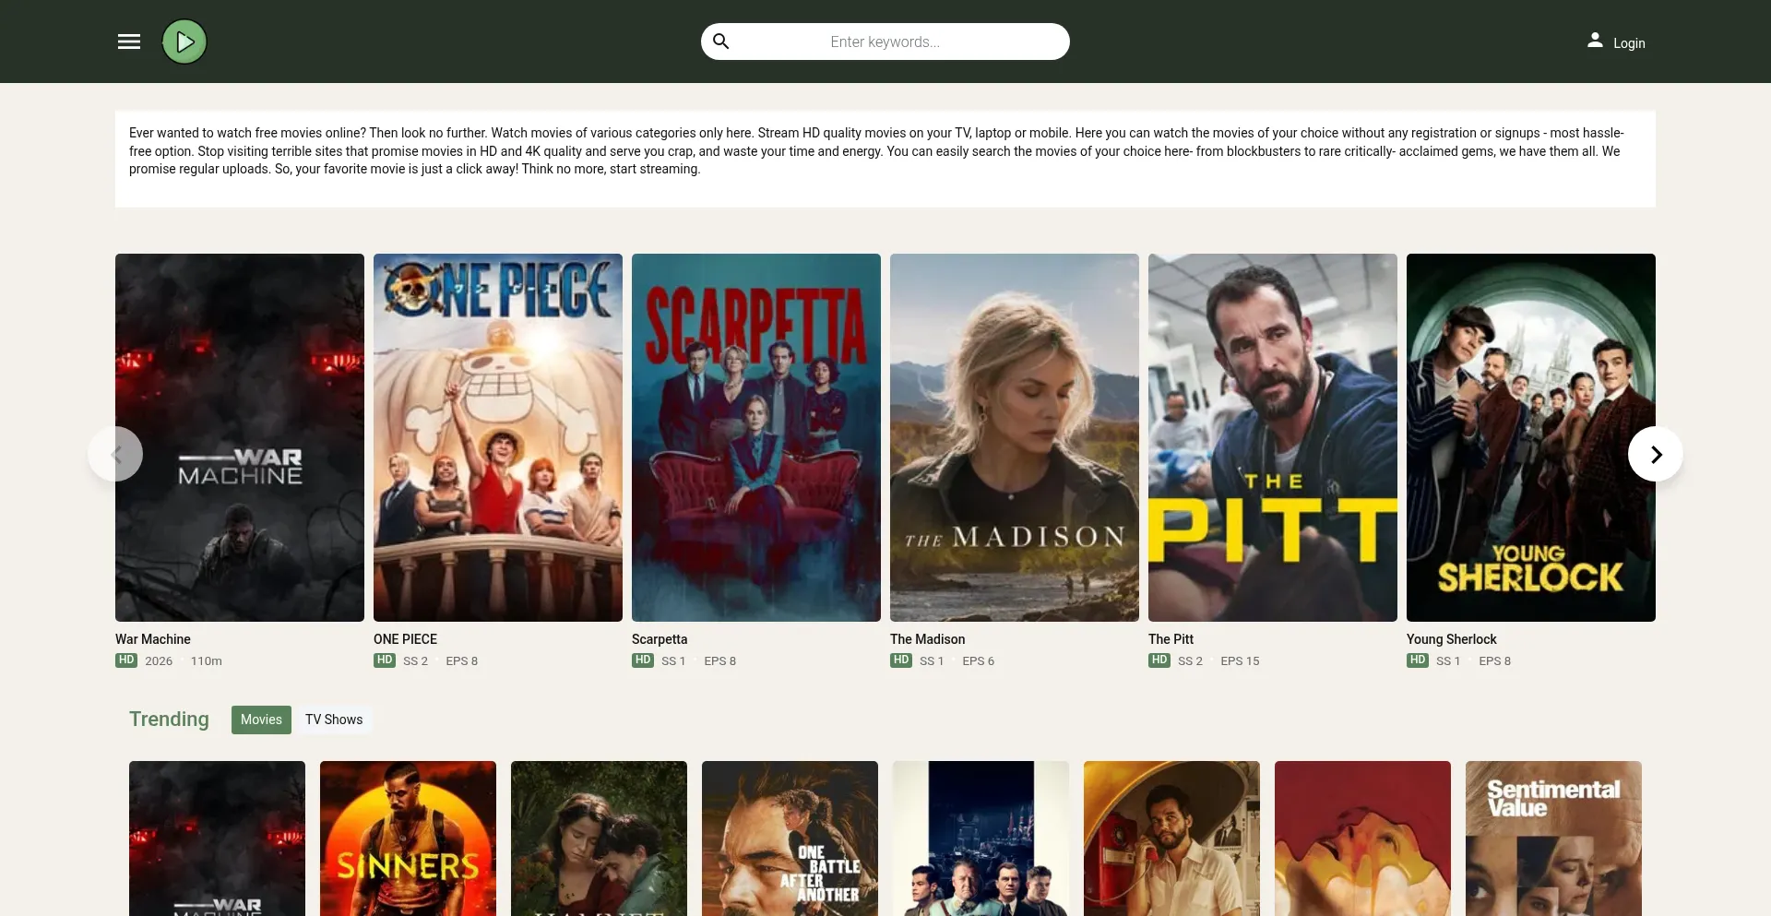The height and width of the screenshot is (916, 1771).
Task: Open ONE PIECE poster
Action: (x=498, y=437)
